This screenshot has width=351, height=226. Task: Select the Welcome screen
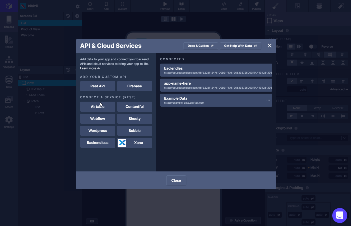(50, 35)
